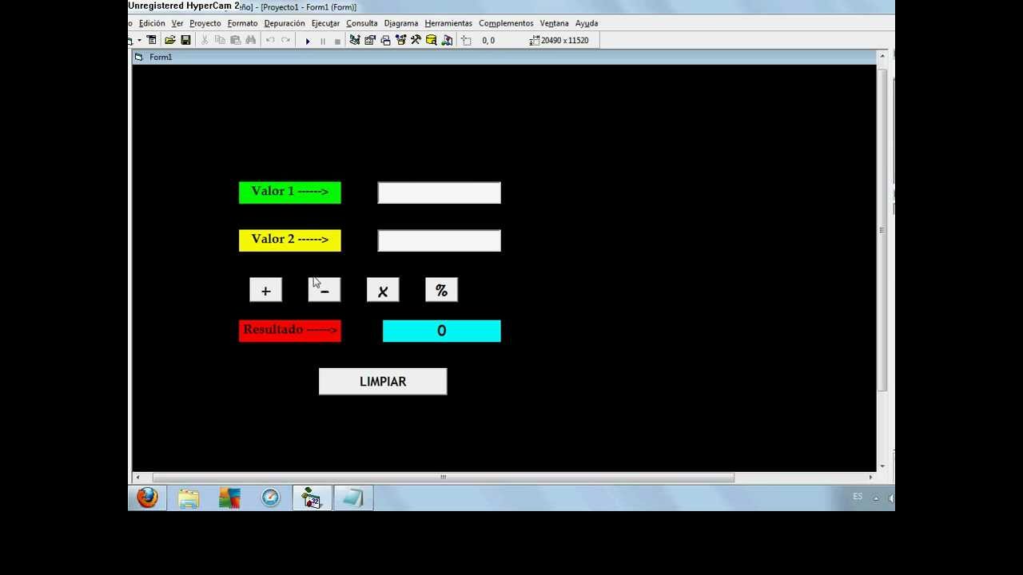Open the Ver menu
This screenshot has height=575, width=1023.
(177, 23)
